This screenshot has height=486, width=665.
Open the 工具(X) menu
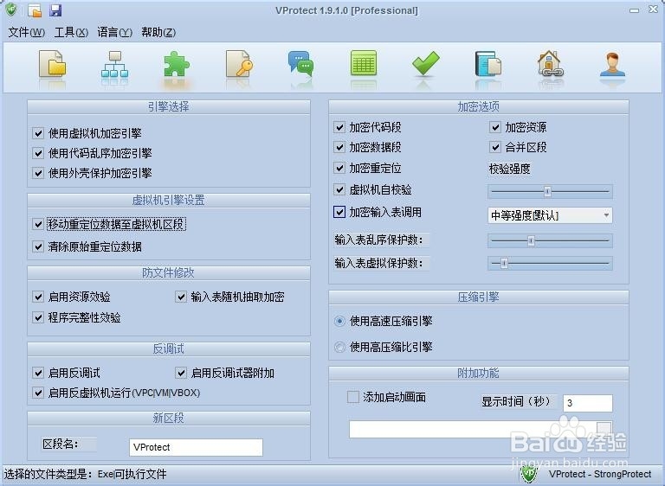point(71,32)
